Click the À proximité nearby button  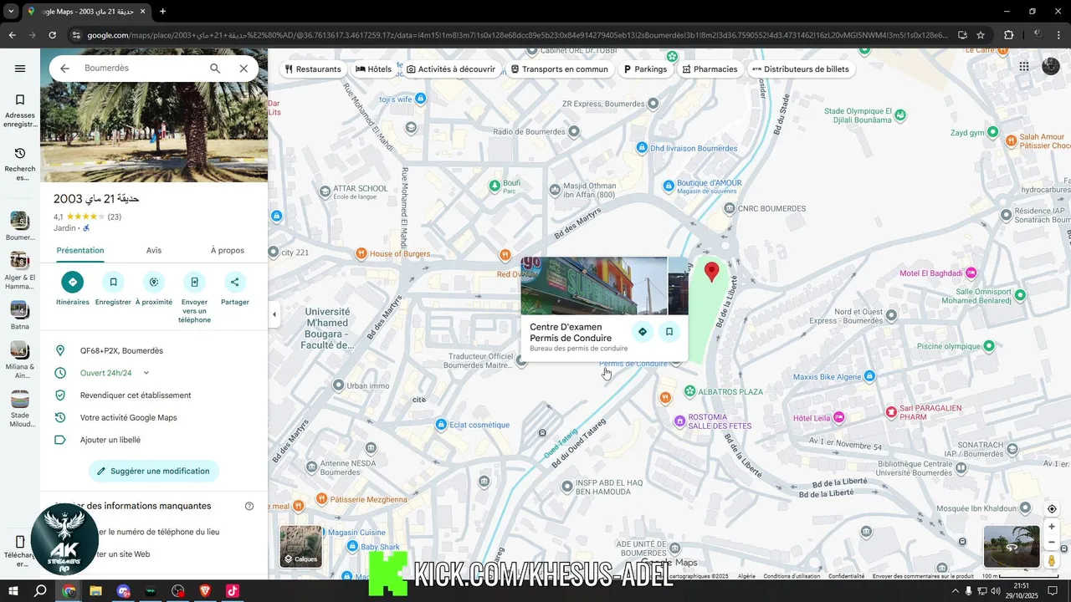point(154,283)
